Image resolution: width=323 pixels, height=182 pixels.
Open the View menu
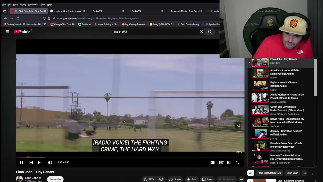[15, 5]
